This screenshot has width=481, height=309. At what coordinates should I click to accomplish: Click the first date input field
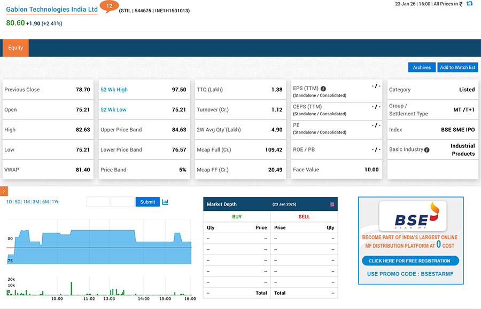point(98,202)
